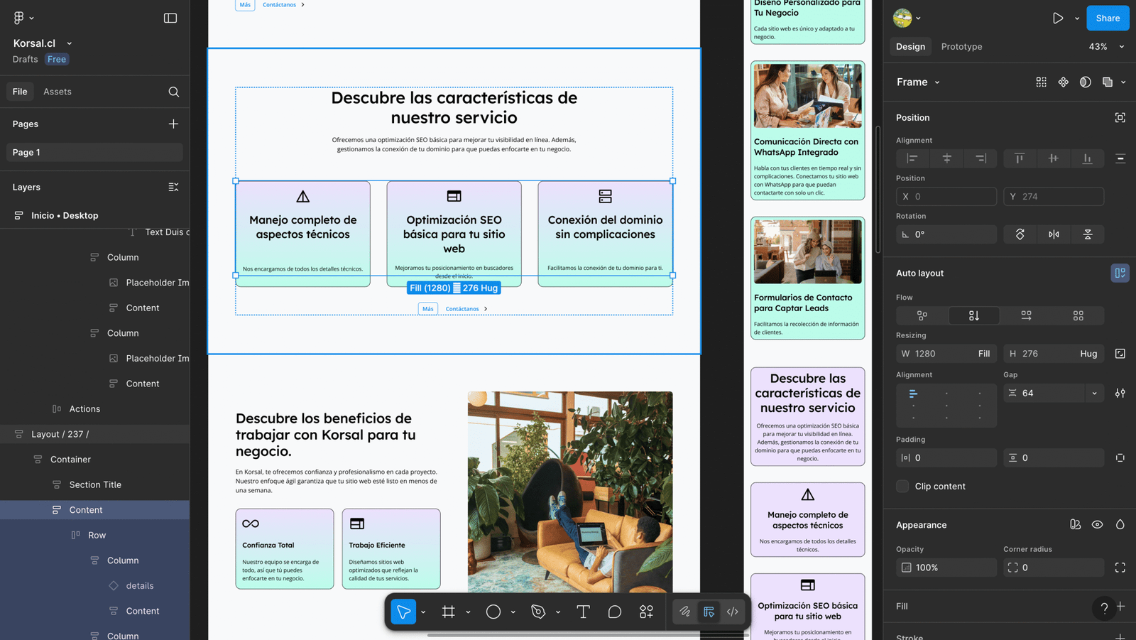Viewport: 1136px width, 640px height.
Task: Open the Assets tab
Action: [x=58, y=92]
